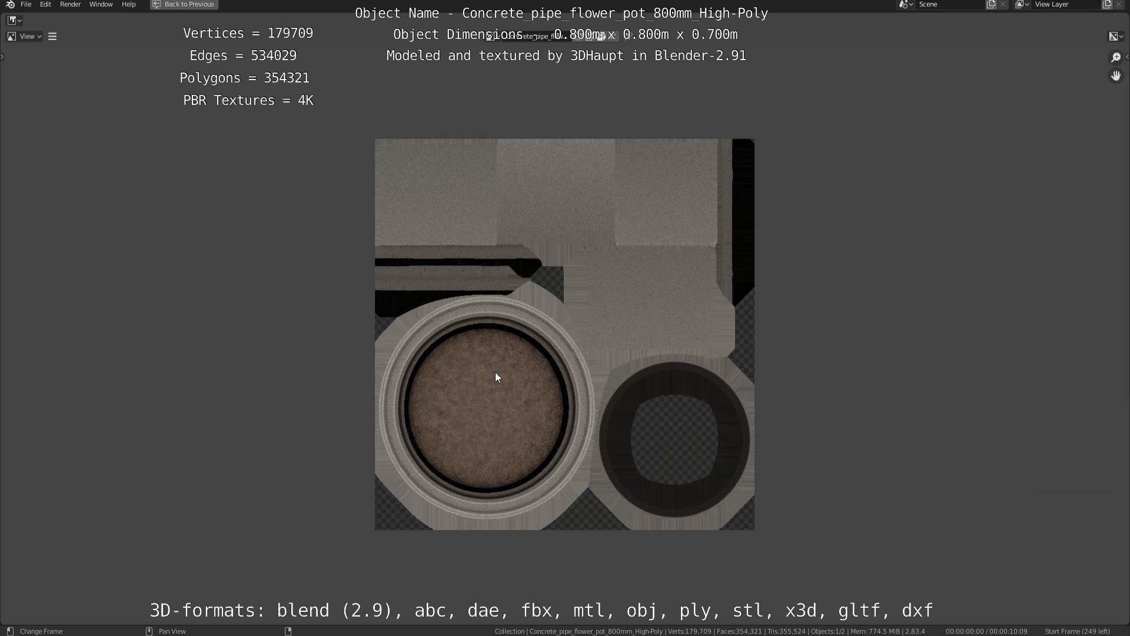Screen dimensions: 1130x636
Task: Click the texture image circle
Action: click(486, 408)
